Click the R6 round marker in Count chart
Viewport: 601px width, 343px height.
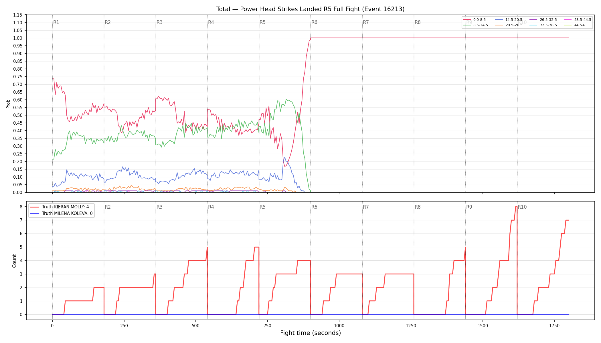point(314,207)
